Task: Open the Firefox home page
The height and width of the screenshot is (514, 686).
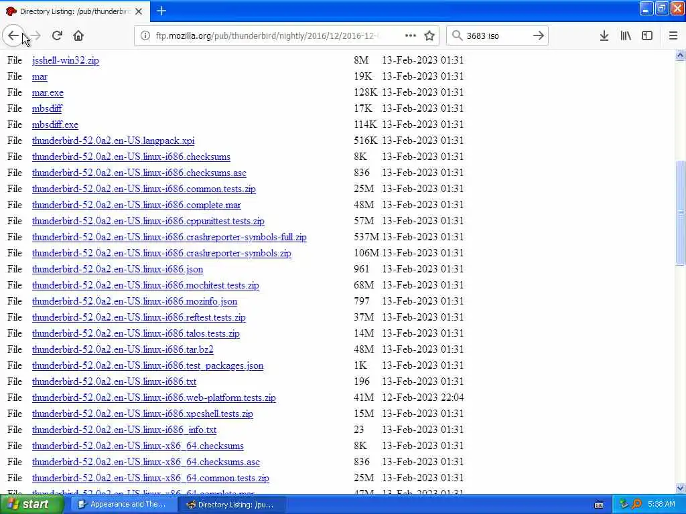Action: click(x=78, y=36)
